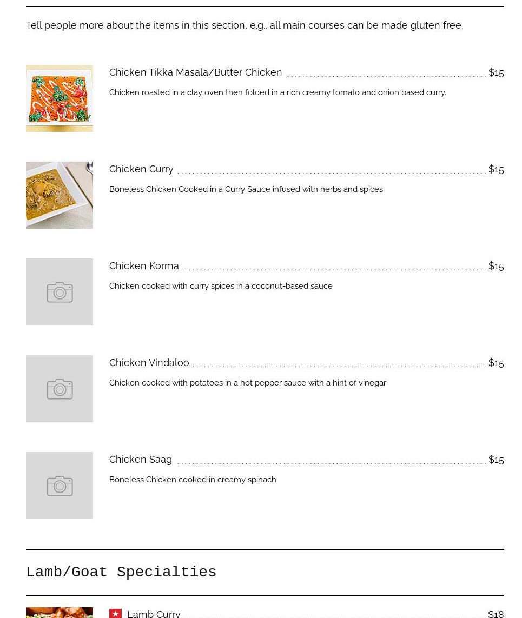Click the Chicken Korma item title
This screenshot has width=522, height=618.
click(144, 266)
